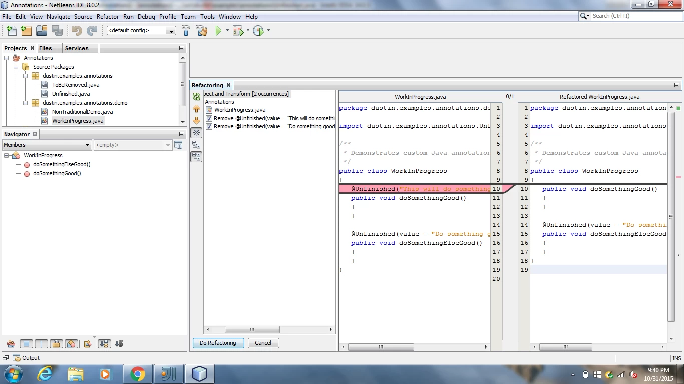The width and height of the screenshot is (684, 384).
Task: Toggle the logical view button in Refactoring panel
Action: click(196, 144)
